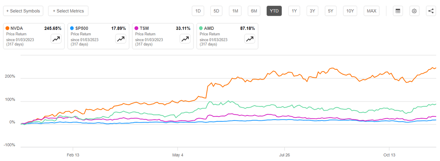This screenshot has height=161, width=440.
Task: Switch range to 1D
Action: pyautogui.click(x=198, y=11)
